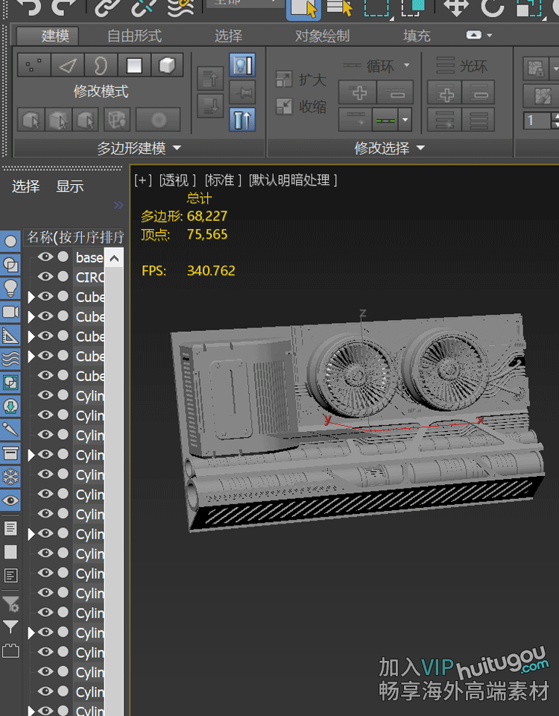Click the Grow Loop plus icon under 循环
559x716 pixels.
point(359,92)
